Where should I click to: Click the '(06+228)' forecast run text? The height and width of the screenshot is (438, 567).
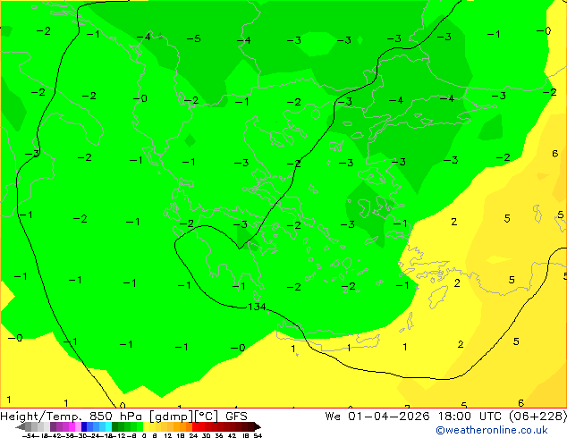(537, 417)
